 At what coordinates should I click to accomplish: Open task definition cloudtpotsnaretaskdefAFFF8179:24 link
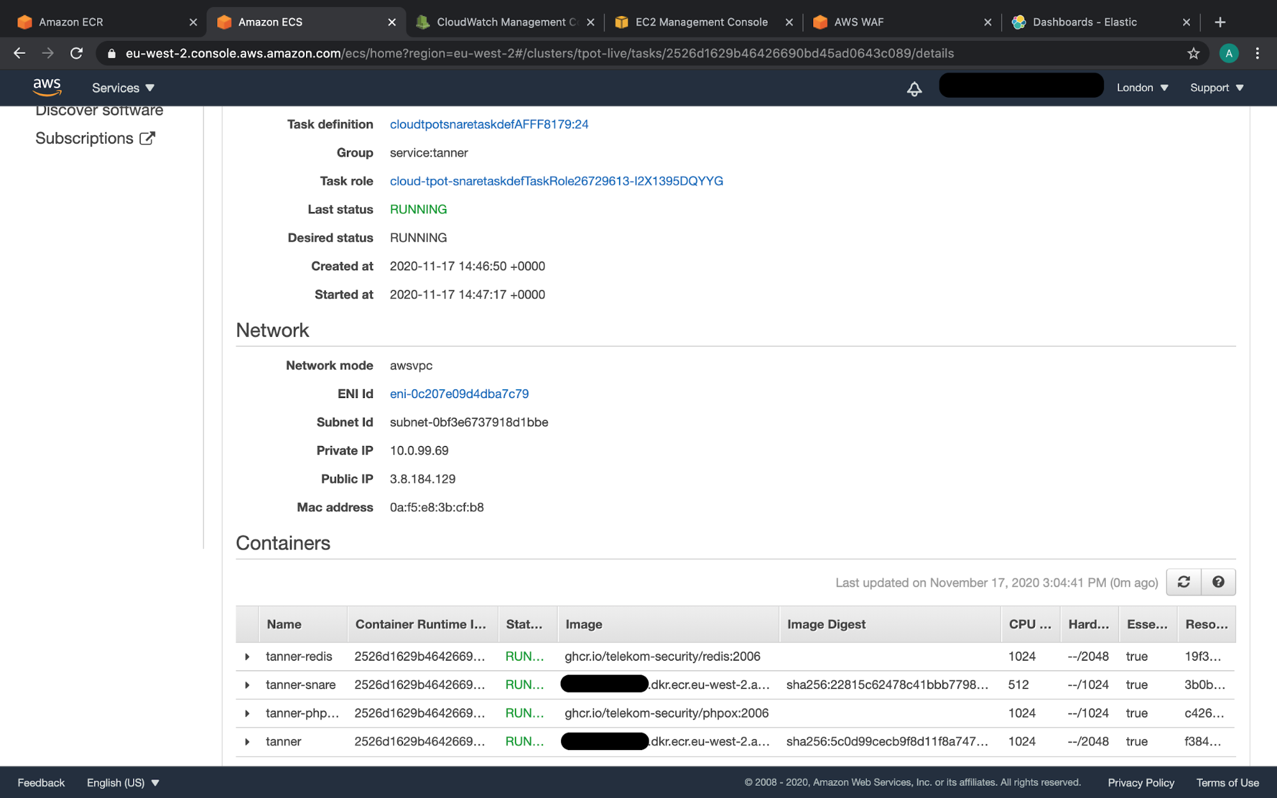pos(489,125)
